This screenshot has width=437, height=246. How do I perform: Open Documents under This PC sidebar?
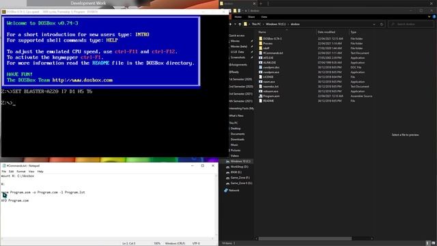coord(238,134)
